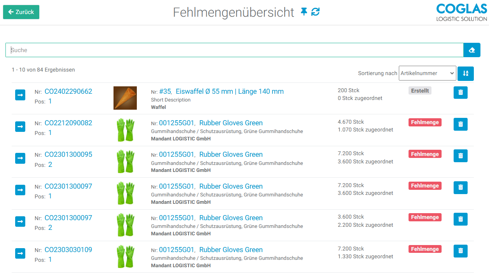Click the Eiswaffel product thumbnail
This screenshot has width=489, height=275.
[125, 98]
